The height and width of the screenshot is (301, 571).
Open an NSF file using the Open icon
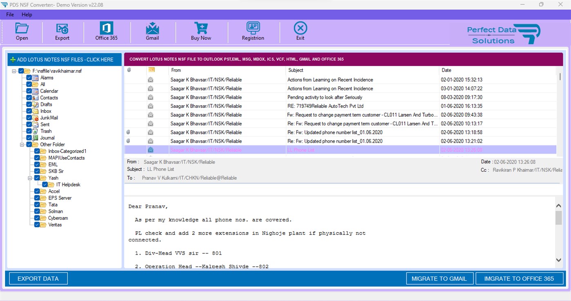[22, 31]
